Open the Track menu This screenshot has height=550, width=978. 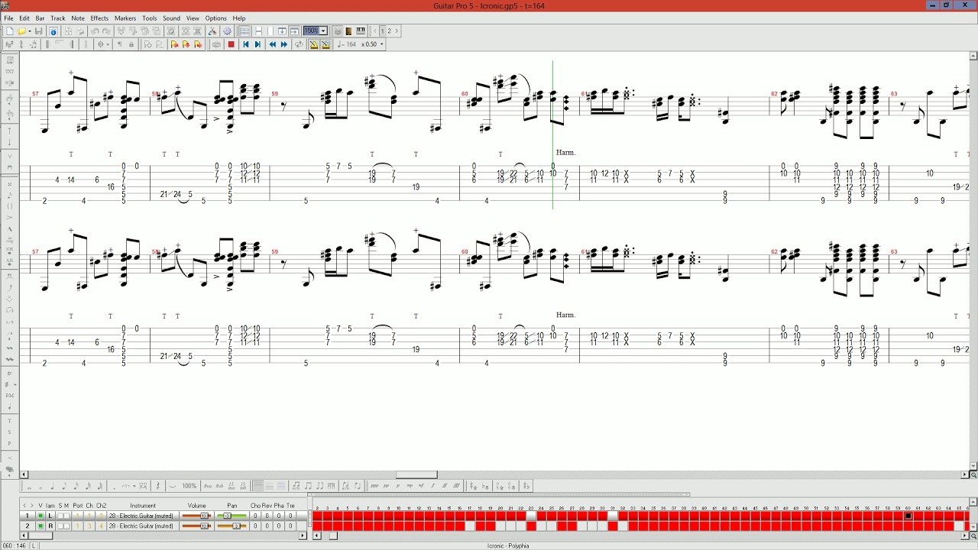click(58, 18)
